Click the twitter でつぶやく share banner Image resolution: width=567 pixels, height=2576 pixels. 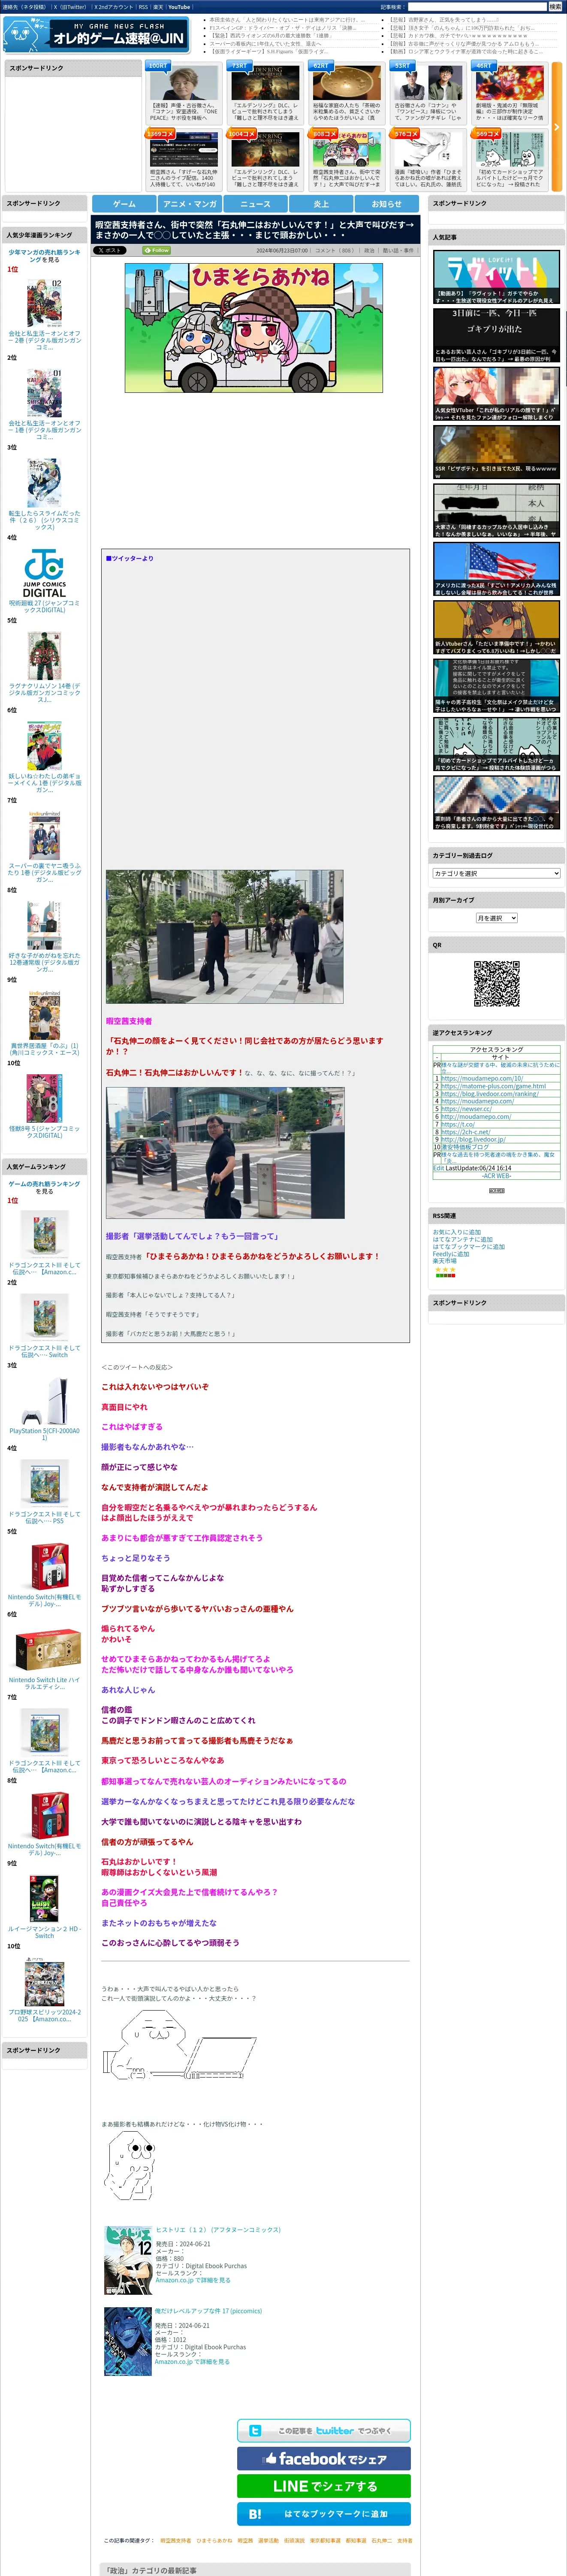(323, 2430)
